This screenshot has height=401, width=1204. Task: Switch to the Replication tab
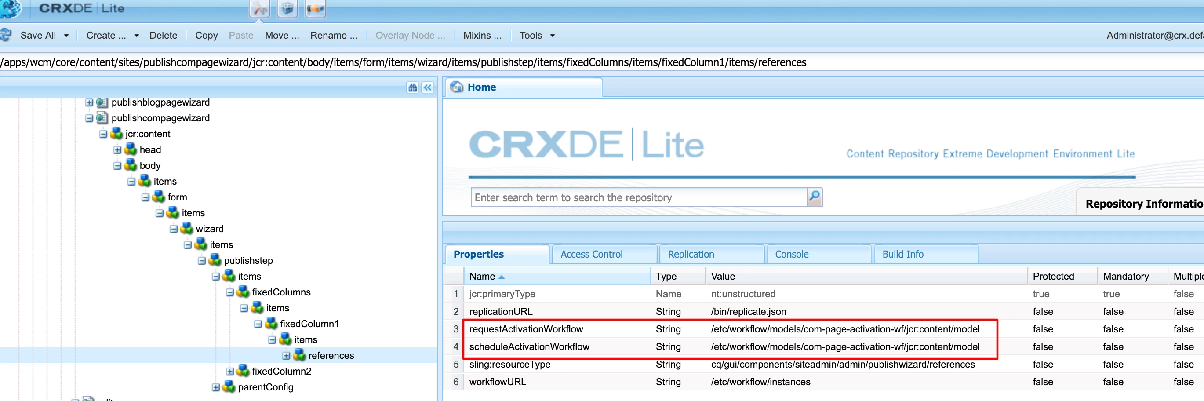click(x=711, y=254)
